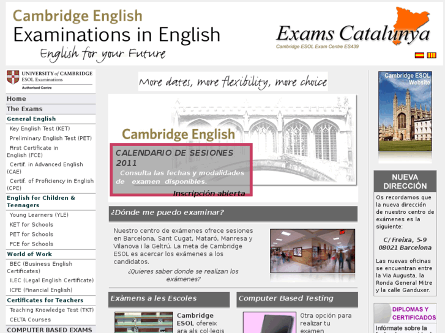Go to Young Learners (YLE) page
445x333 pixels.
coord(39,215)
